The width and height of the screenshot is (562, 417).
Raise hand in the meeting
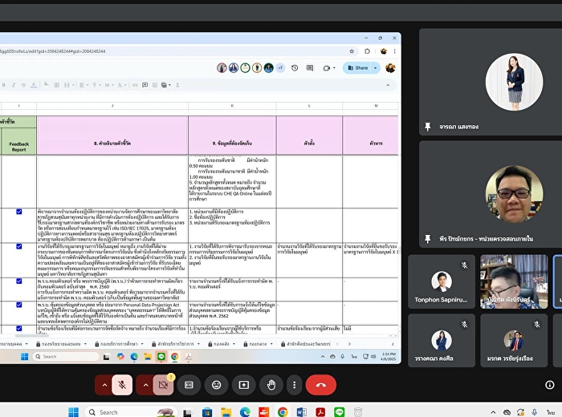click(x=271, y=385)
